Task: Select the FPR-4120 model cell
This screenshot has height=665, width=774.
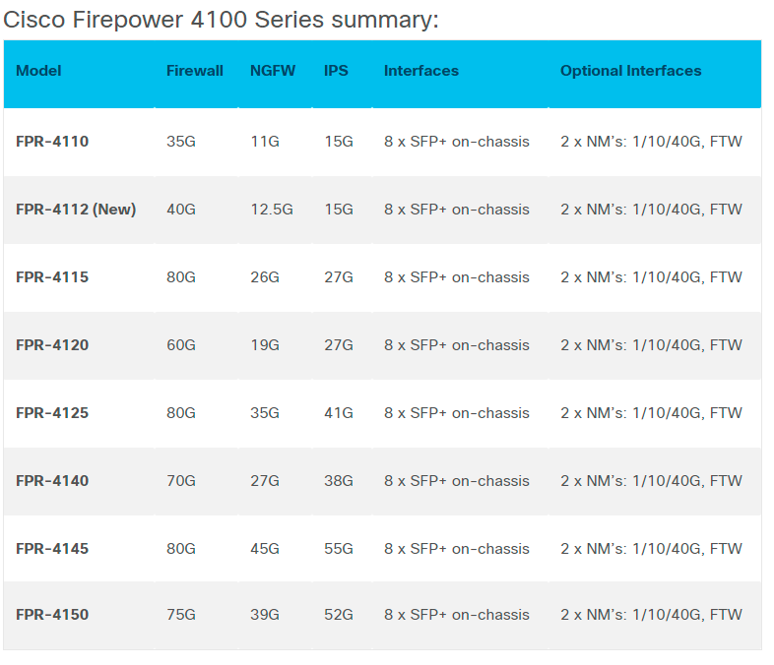Action: (x=52, y=345)
